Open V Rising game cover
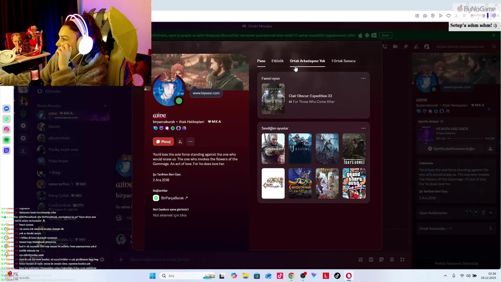This screenshot has width=501, height=282. (x=300, y=149)
